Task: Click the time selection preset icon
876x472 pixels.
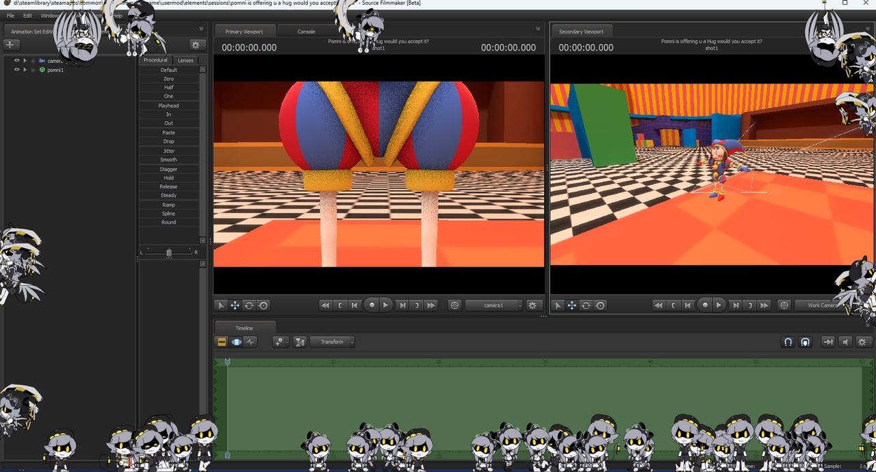Action: 300,342
